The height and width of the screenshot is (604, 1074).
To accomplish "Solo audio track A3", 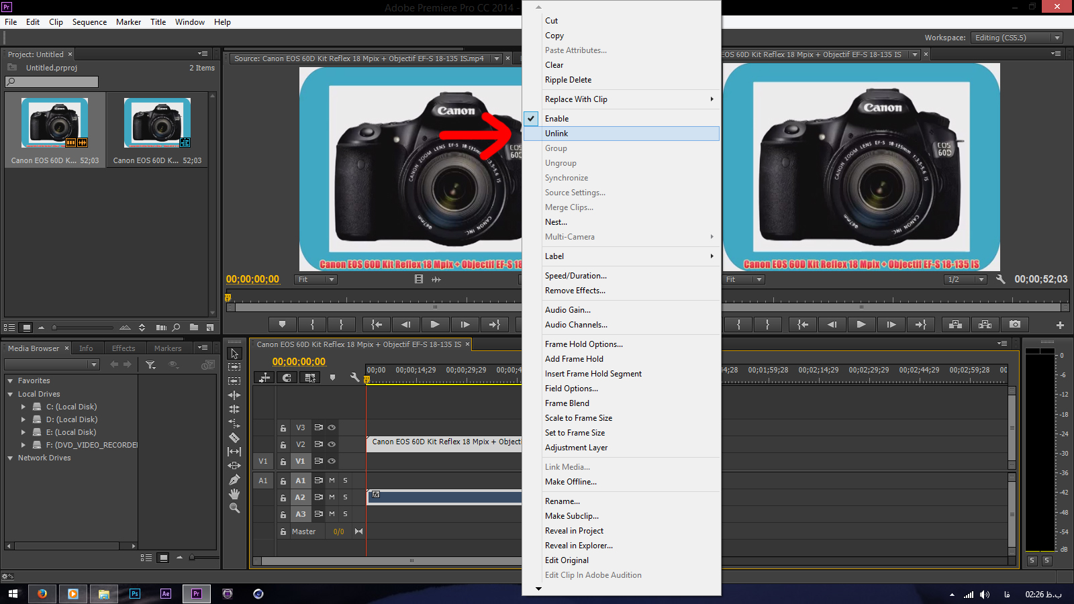I will (345, 514).
